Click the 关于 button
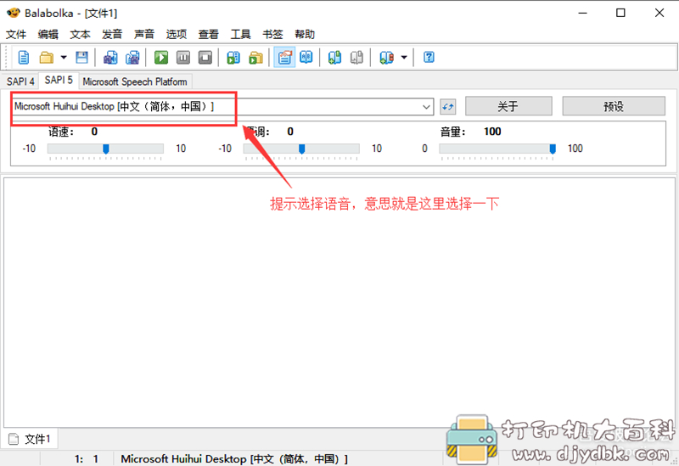 click(x=508, y=106)
